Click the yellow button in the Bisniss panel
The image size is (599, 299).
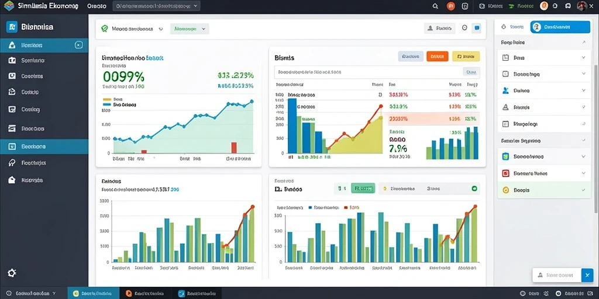click(466, 57)
